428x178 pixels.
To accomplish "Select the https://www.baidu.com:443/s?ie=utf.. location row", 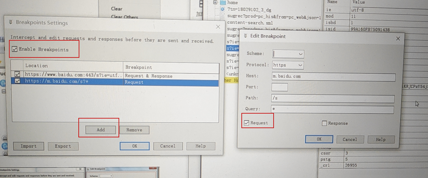I will 74,75.
